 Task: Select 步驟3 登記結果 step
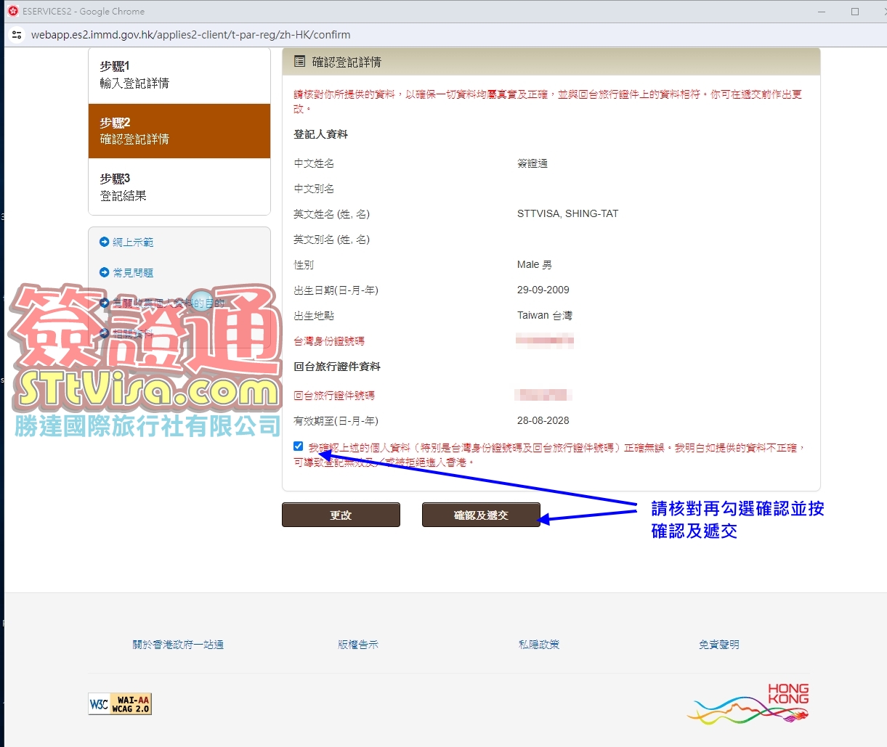179,187
